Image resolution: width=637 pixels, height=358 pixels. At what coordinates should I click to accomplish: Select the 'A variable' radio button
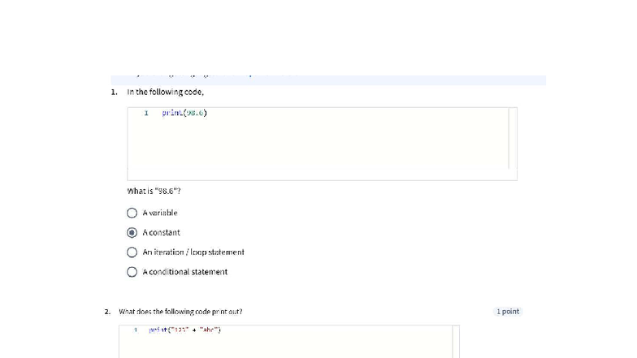pyautogui.click(x=132, y=213)
